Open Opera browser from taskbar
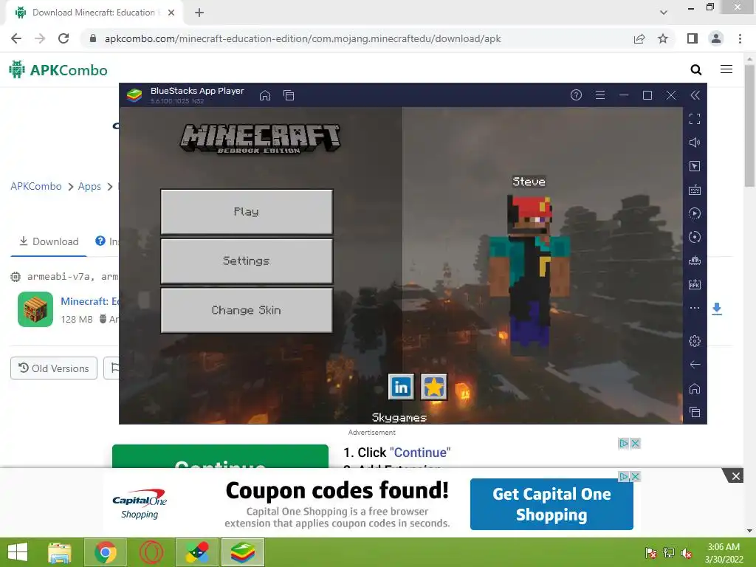756x567 pixels. pos(151,552)
